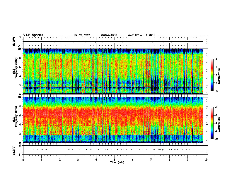Click the "4" kHz tick on ch.1 frequency axis
The width and height of the screenshot is (232, 179).
click(20, 76)
